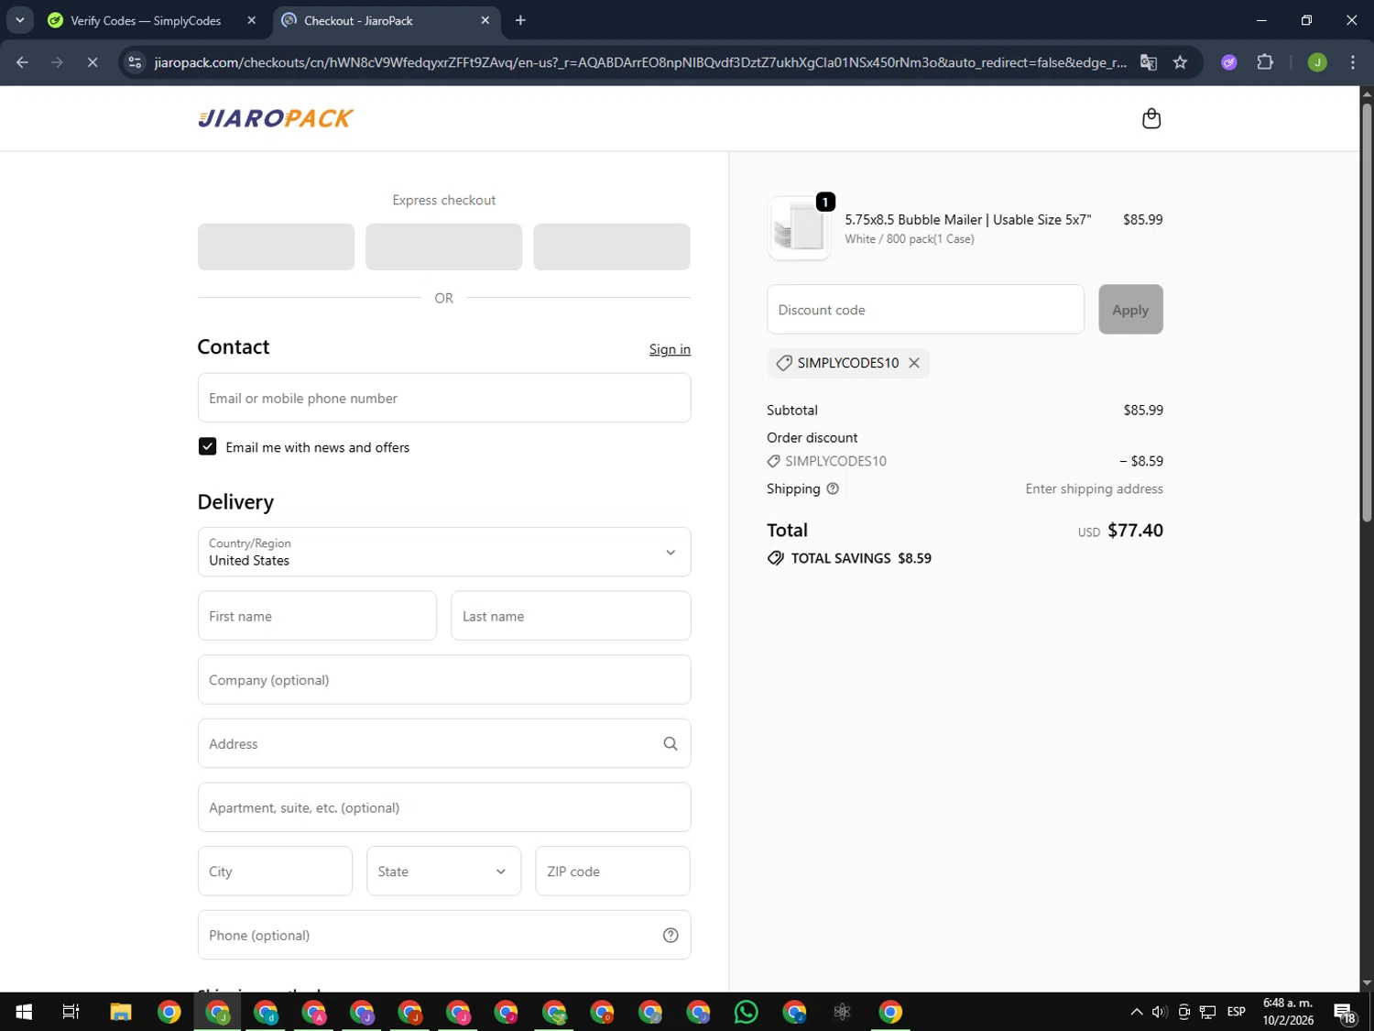Click the browser address bar URL
This screenshot has width=1374, height=1031.
640,62
